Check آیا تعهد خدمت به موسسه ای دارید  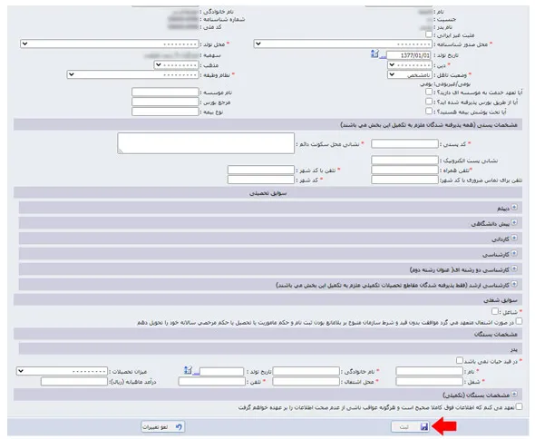pyautogui.click(x=429, y=92)
